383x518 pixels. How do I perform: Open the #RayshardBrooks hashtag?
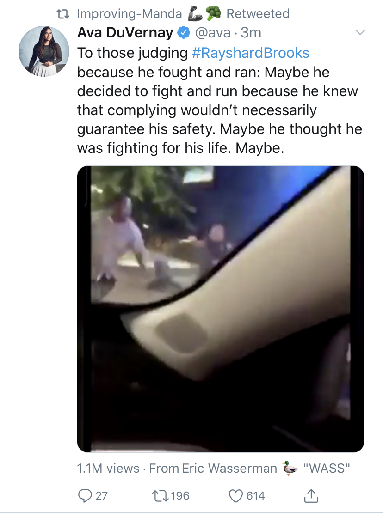(250, 53)
